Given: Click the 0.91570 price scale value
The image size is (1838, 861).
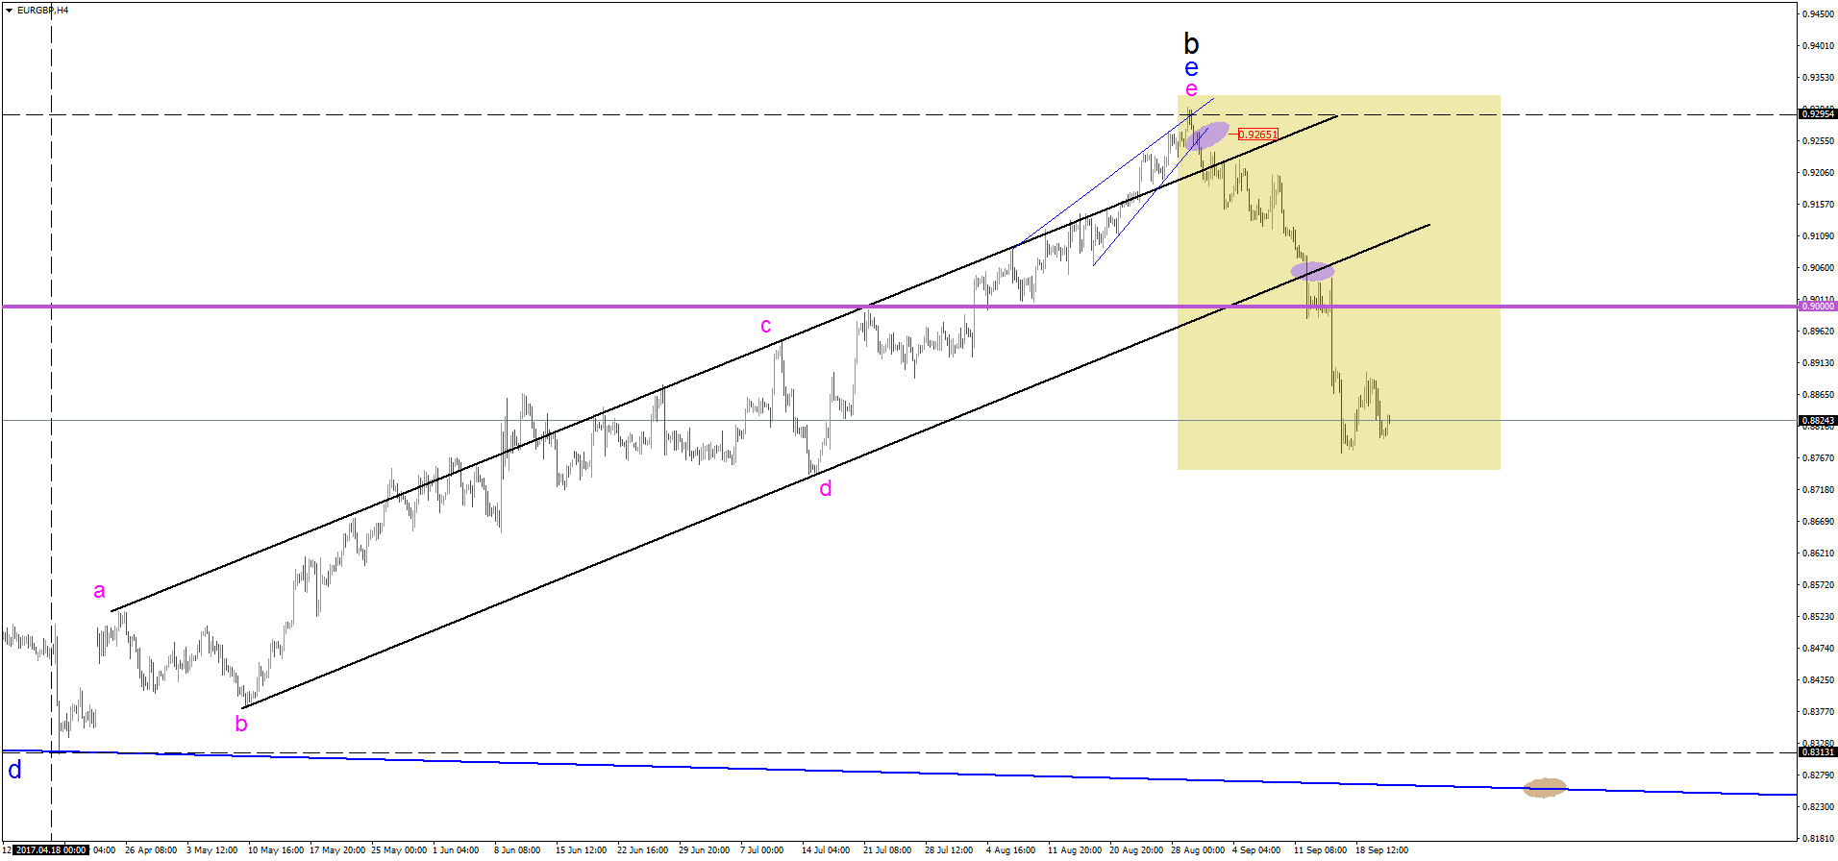Looking at the screenshot, I should click(1818, 204).
